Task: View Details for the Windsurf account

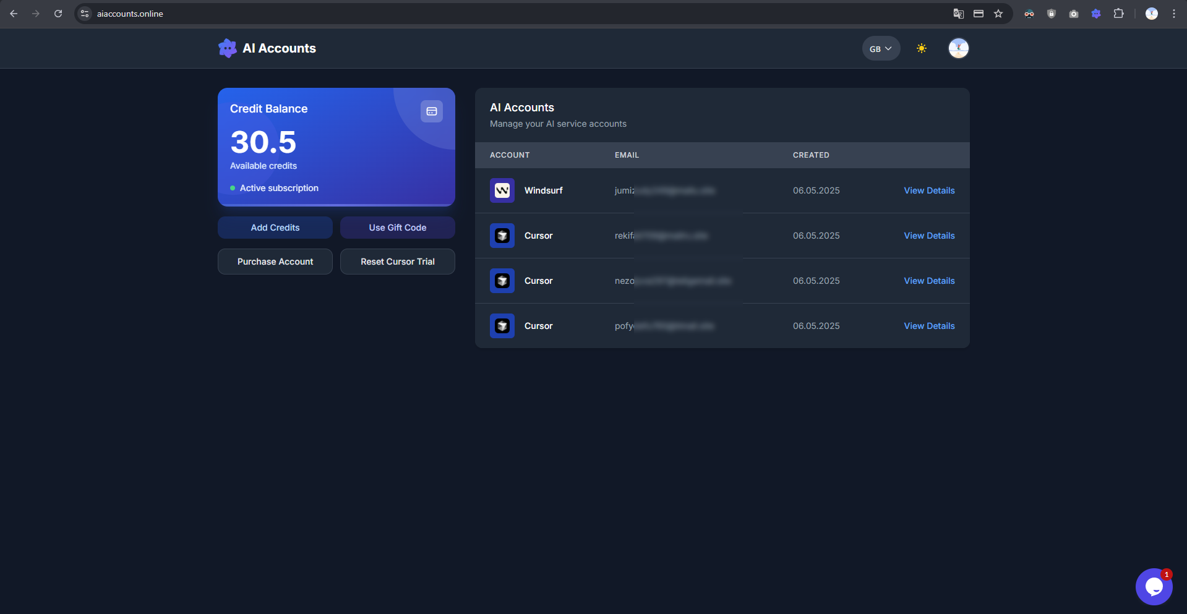Action: point(929,190)
